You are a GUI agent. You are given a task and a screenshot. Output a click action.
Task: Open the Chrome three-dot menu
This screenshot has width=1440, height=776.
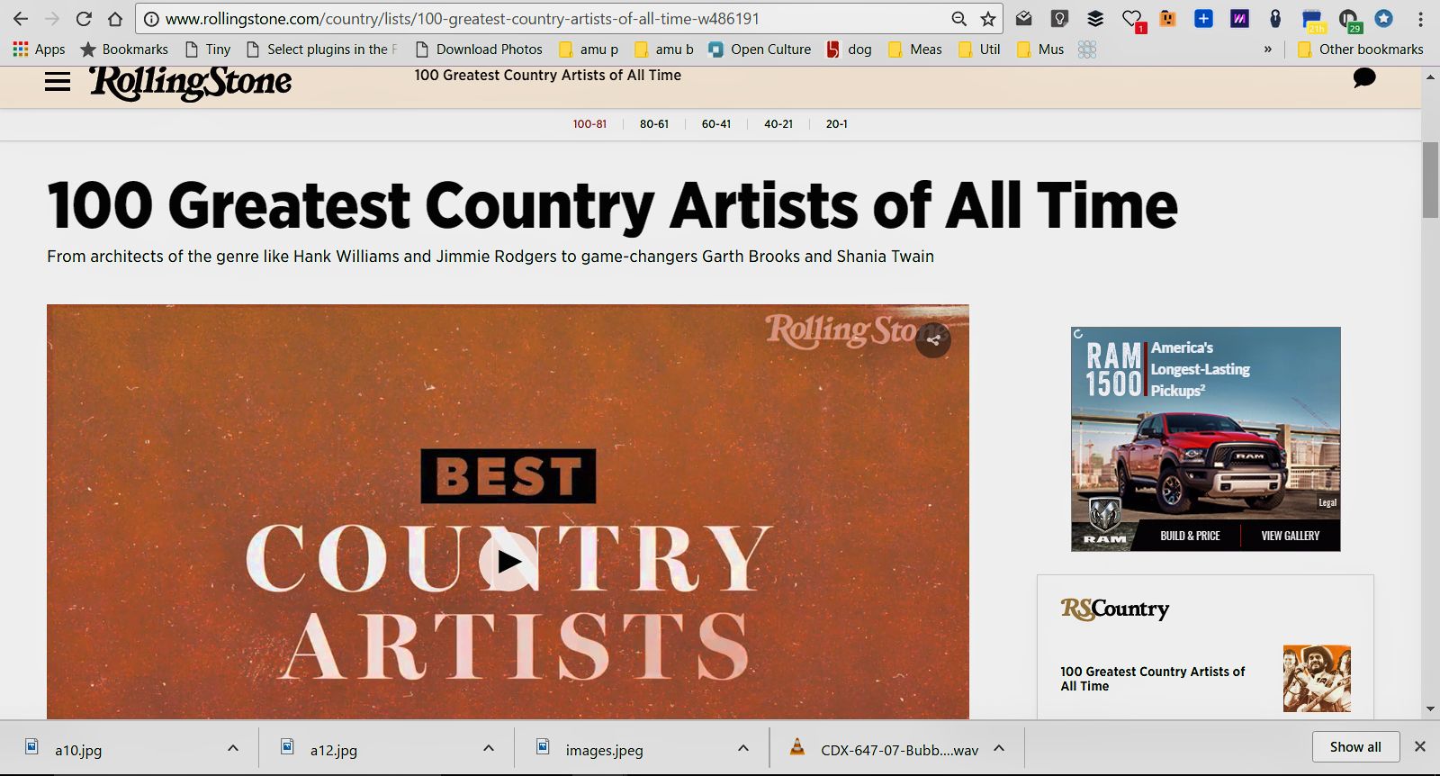point(1420,19)
